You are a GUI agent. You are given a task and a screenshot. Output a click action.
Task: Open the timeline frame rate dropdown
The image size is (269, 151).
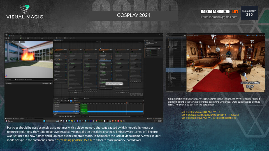[76, 101]
